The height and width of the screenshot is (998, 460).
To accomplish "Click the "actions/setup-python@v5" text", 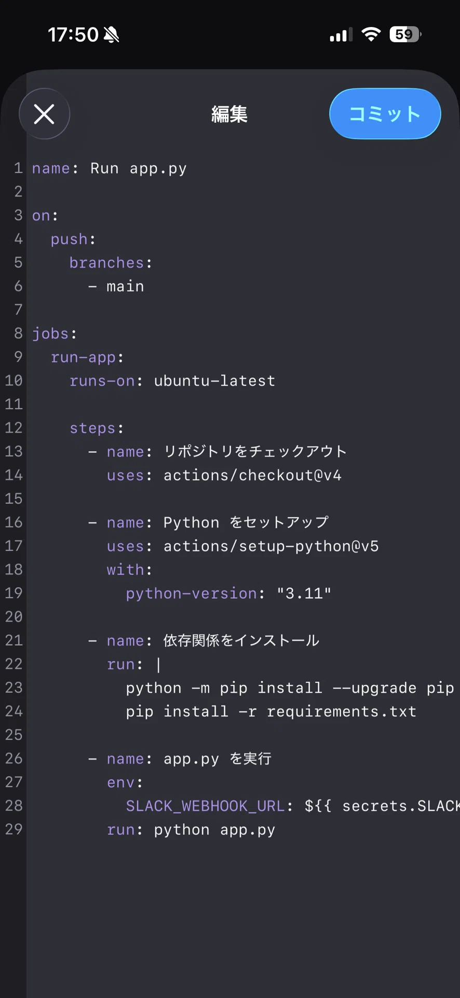I will [x=271, y=546].
